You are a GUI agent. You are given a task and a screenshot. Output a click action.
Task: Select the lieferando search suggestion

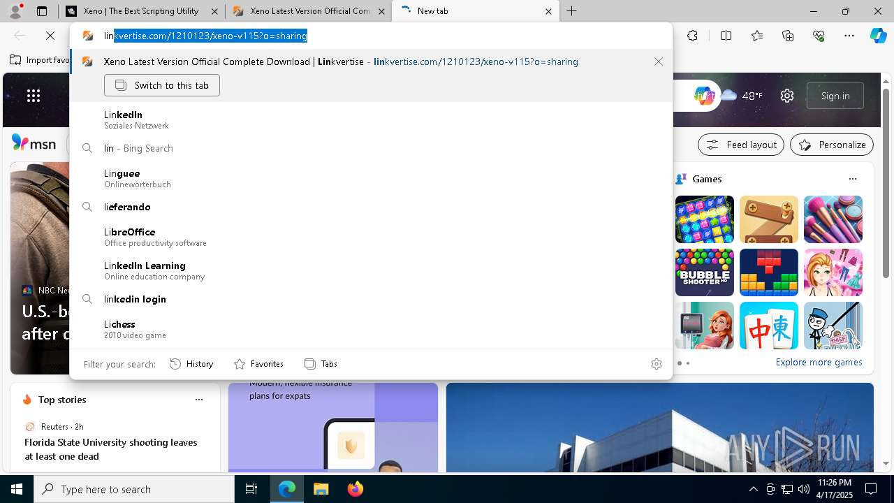(371, 207)
